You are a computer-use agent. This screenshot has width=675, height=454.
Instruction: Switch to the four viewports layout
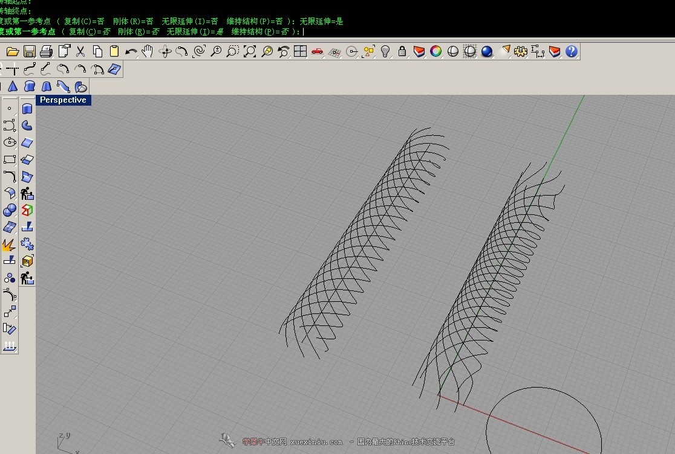[300, 51]
